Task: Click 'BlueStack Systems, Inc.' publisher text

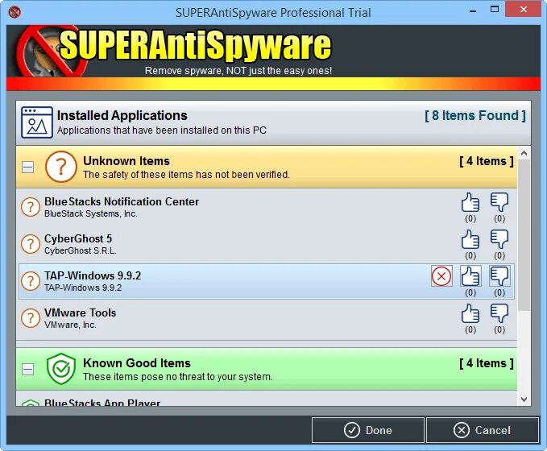Action: click(x=91, y=213)
